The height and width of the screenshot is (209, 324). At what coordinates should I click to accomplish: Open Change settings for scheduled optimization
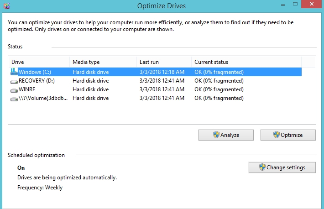(x=282, y=167)
